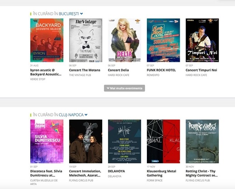Click the Mai multe evenimente button
Image resolution: width=235 pixels, height=189 pixels.
(124, 88)
